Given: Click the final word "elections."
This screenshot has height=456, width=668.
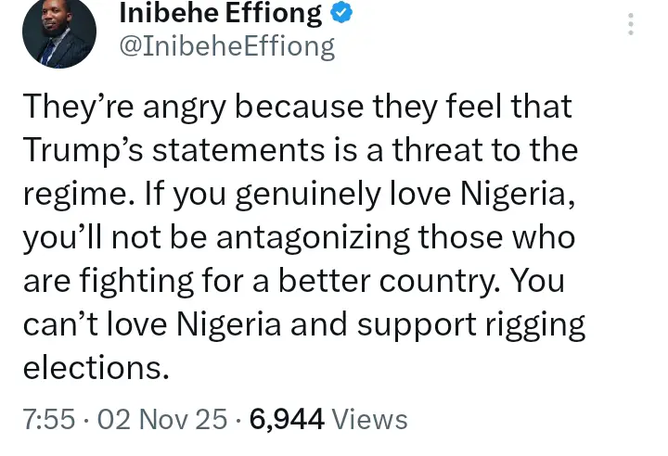Looking at the screenshot, I should [96, 369].
